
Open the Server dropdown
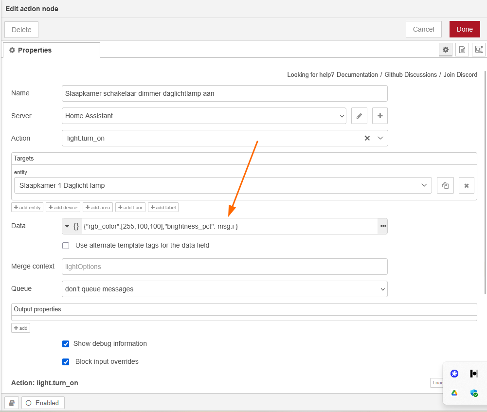pos(204,116)
